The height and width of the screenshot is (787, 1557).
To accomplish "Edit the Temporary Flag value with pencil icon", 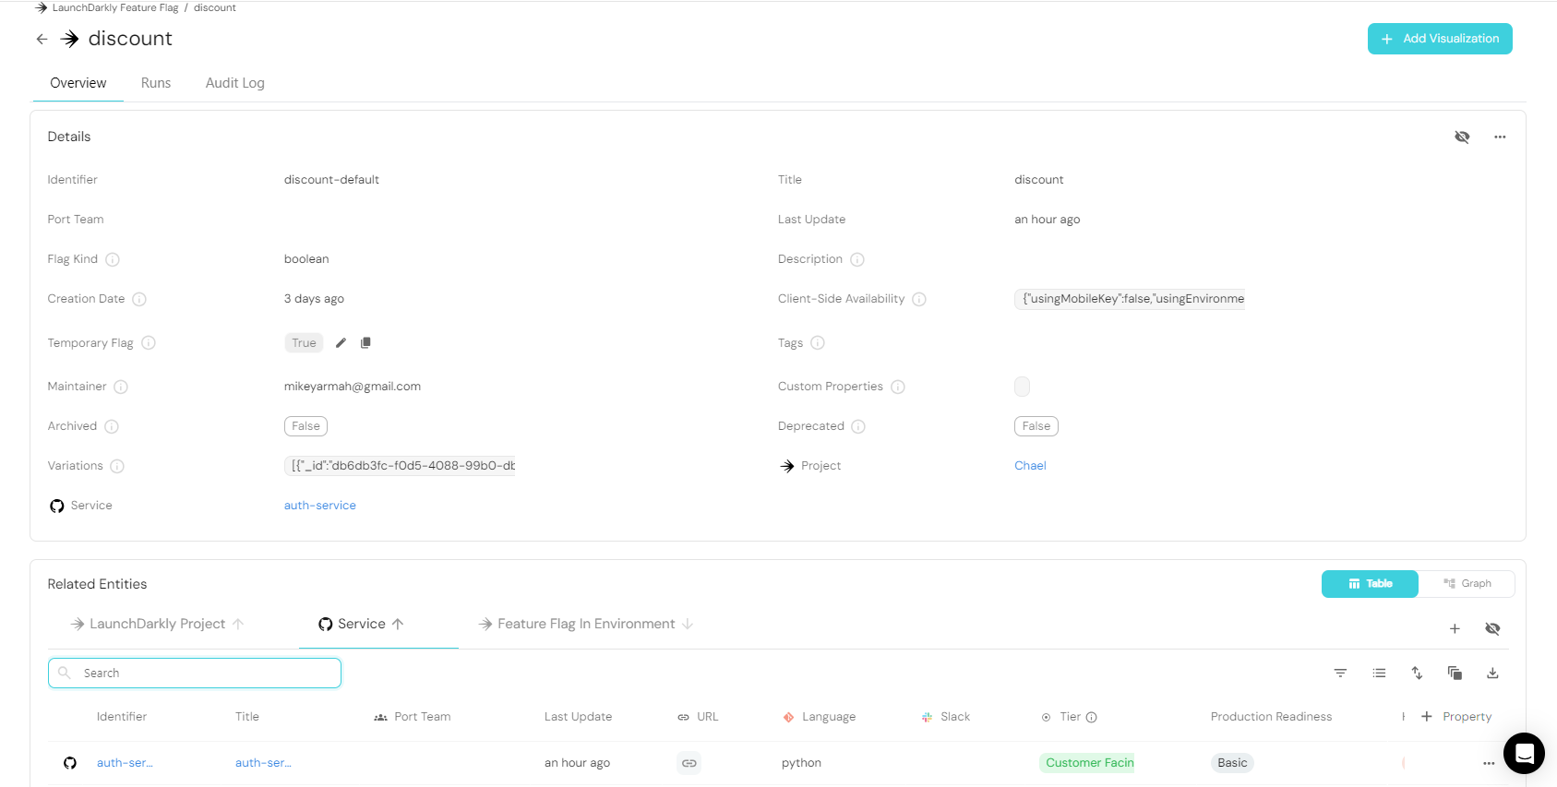I will pyautogui.click(x=341, y=342).
